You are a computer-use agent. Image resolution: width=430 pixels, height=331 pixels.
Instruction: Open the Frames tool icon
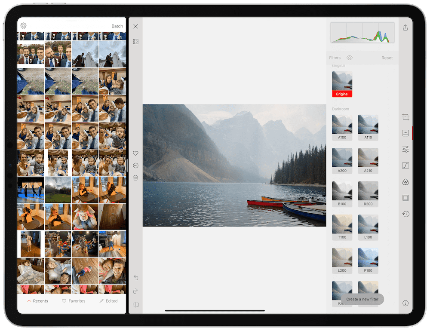pyautogui.click(x=405, y=198)
